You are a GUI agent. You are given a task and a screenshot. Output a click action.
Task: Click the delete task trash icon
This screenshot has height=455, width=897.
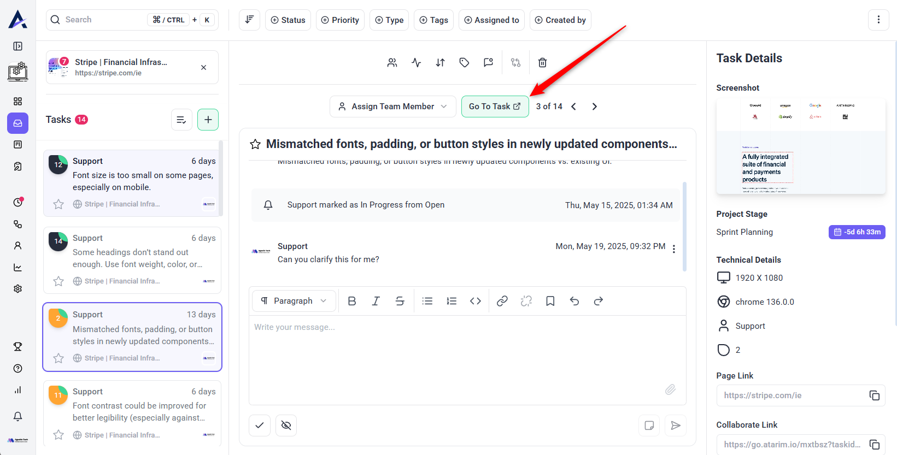click(x=542, y=63)
